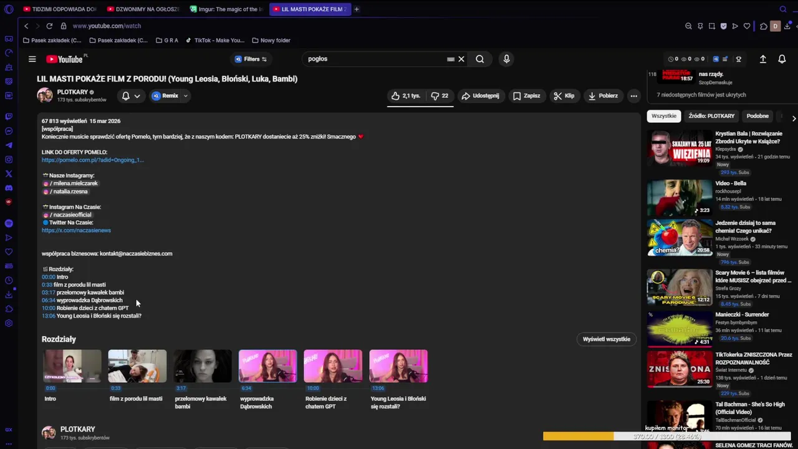Open the film z porodu lil masti chapter thumbnail

[x=137, y=366]
